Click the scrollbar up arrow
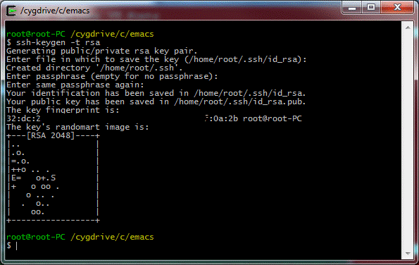This screenshot has width=419, height=265. (408, 27)
